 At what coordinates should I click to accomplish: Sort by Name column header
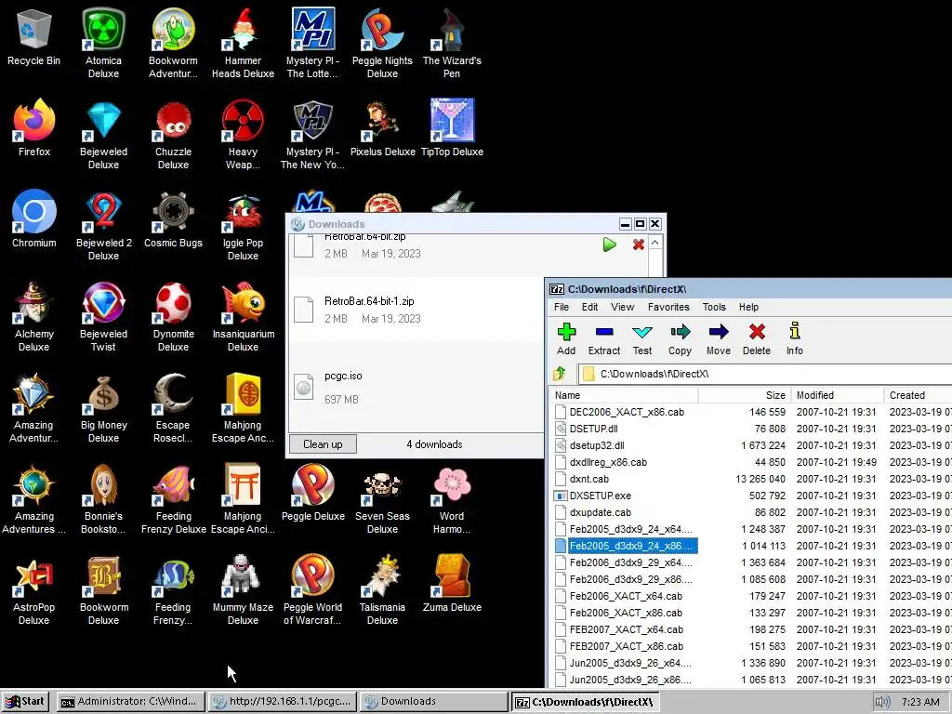point(624,395)
